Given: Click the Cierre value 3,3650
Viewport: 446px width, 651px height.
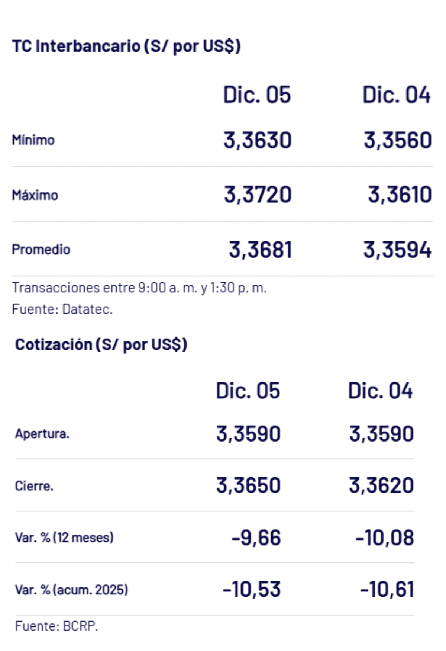Looking at the screenshot, I should click(248, 485).
